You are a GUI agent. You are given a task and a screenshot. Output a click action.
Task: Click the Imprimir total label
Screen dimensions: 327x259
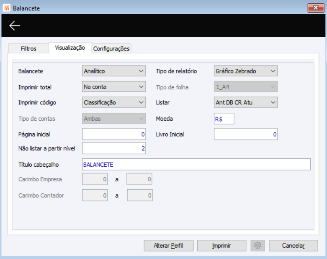pos(35,87)
